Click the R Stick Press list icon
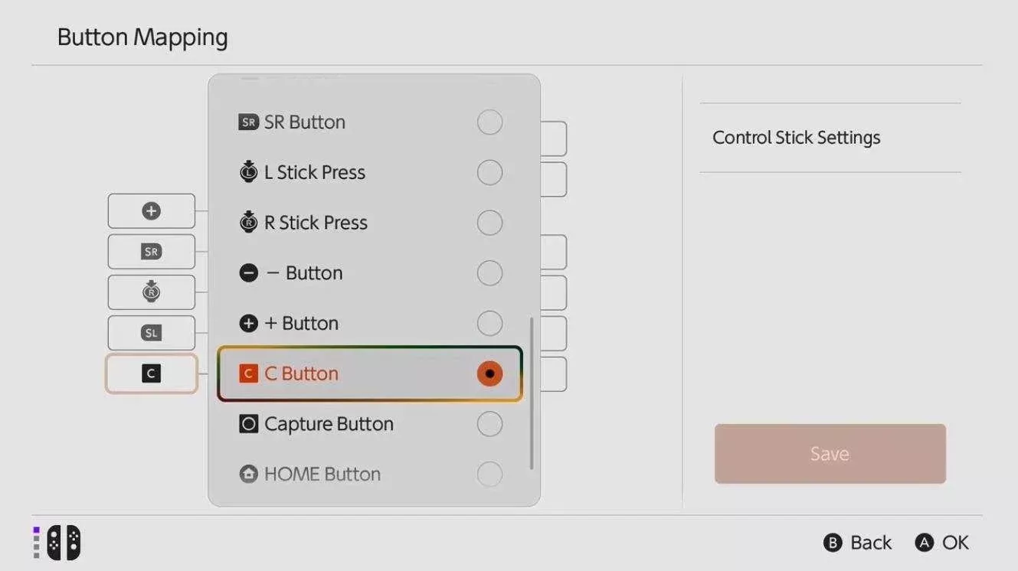The width and height of the screenshot is (1018, 571). [x=248, y=223]
